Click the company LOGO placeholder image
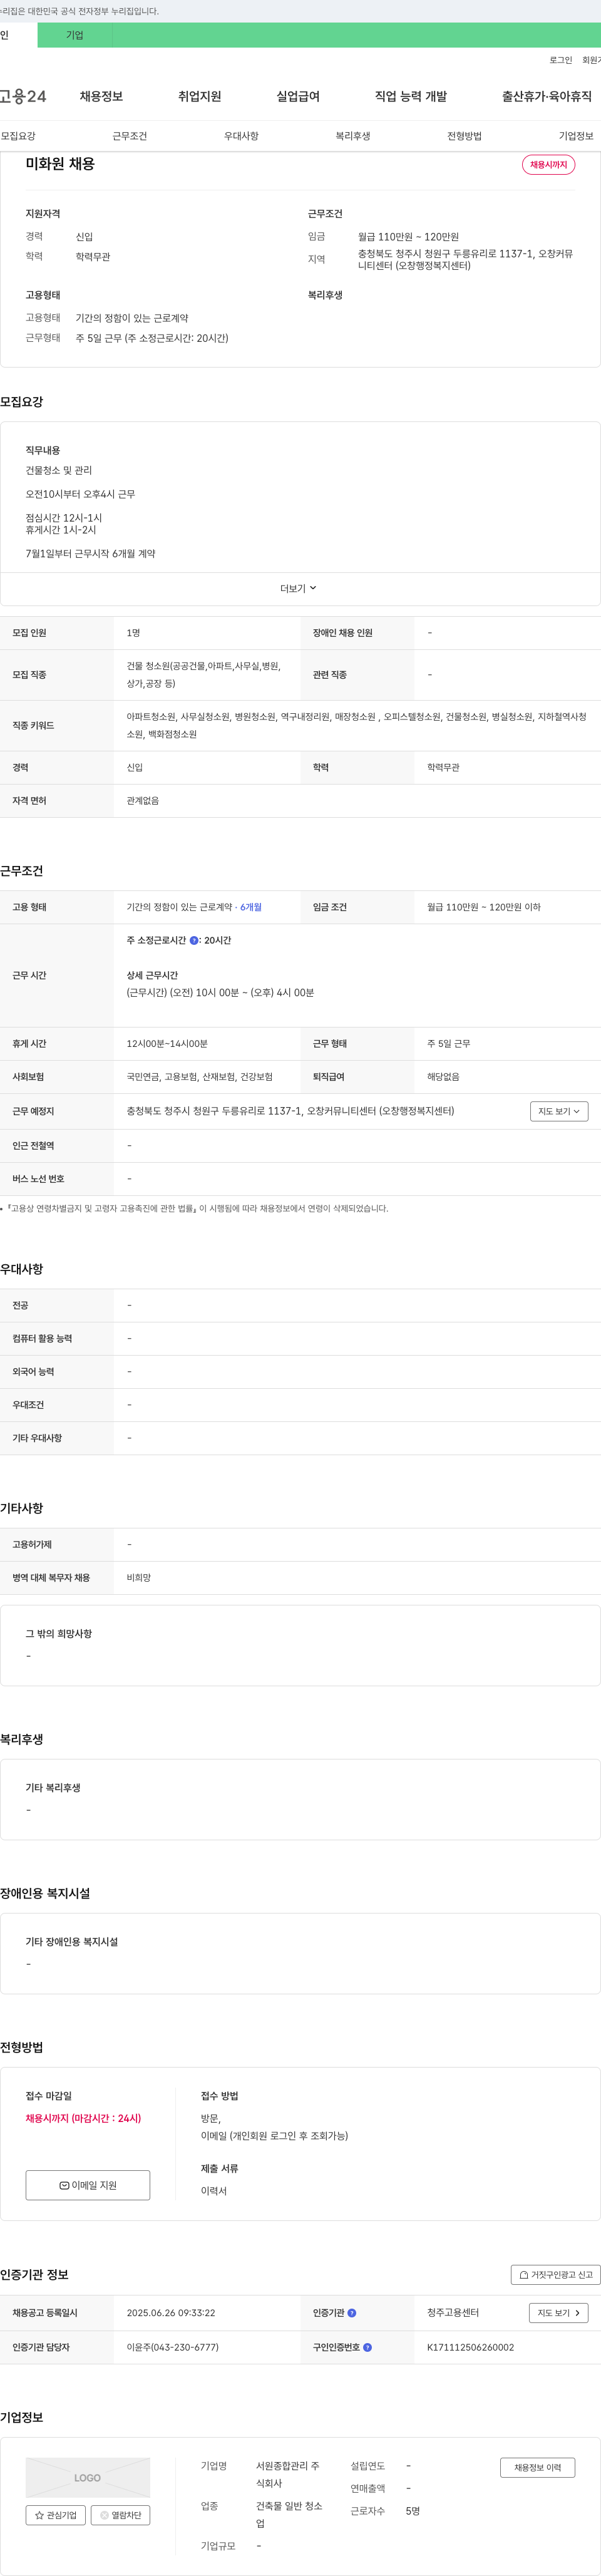 [x=88, y=2477]
